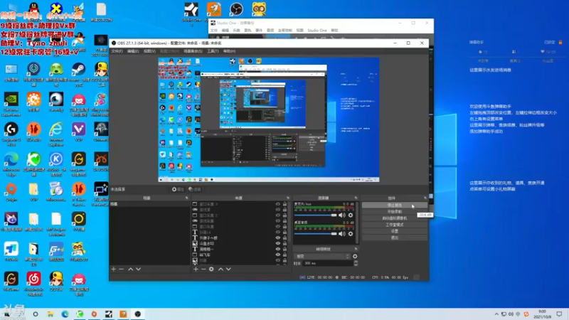The image size is (569, 320).
Task: Open the 桌面音频 audio settings gear
Action: 351,234
